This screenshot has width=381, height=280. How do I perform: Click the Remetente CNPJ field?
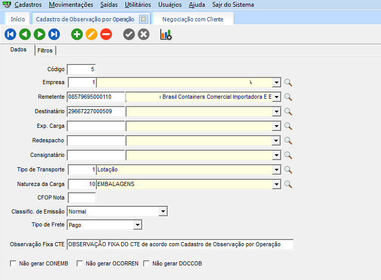click(96, 97)
